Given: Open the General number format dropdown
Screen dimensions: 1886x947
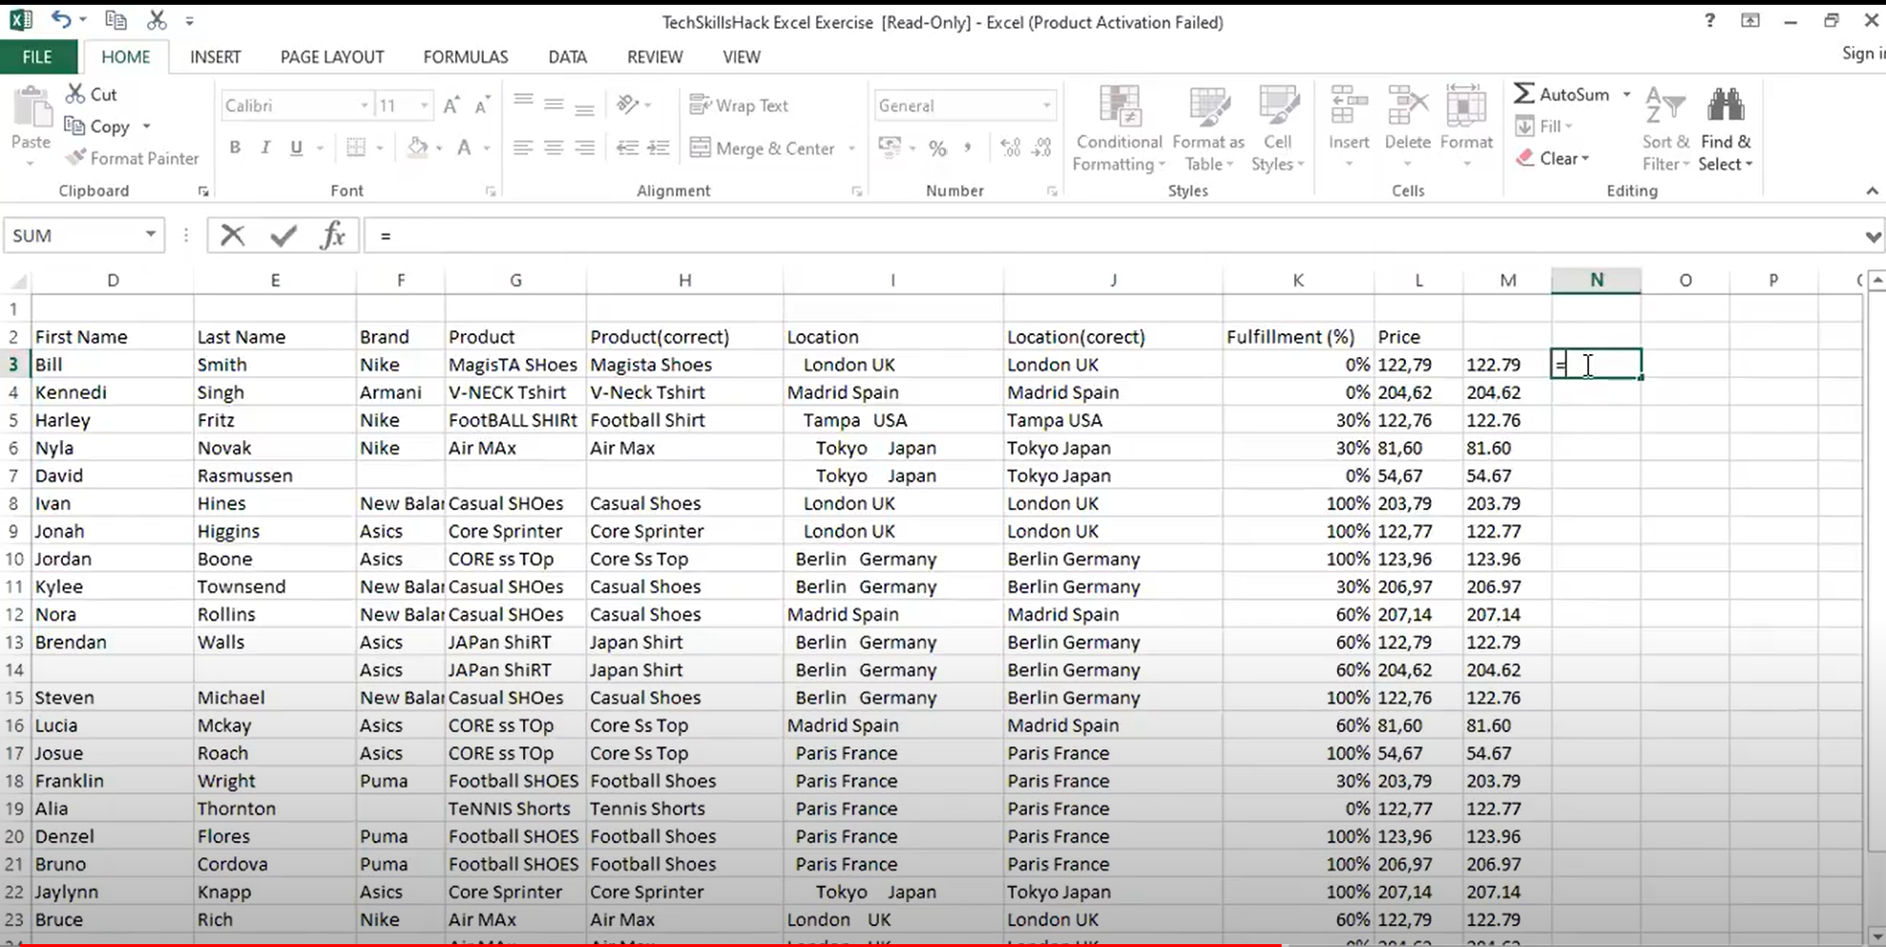Looking at the screenshot, I should pos(1047,105).
